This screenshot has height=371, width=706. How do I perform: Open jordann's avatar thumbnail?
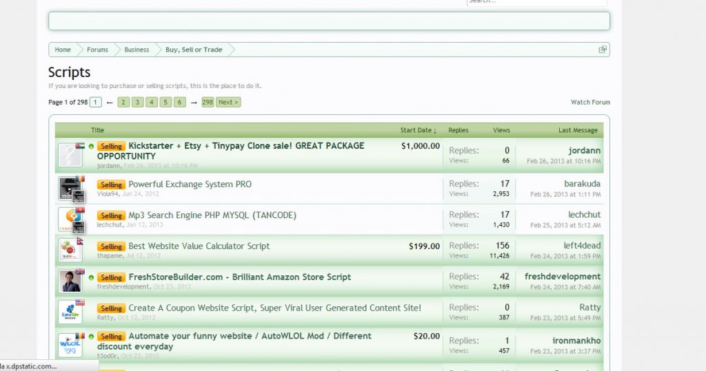[70, 156]
